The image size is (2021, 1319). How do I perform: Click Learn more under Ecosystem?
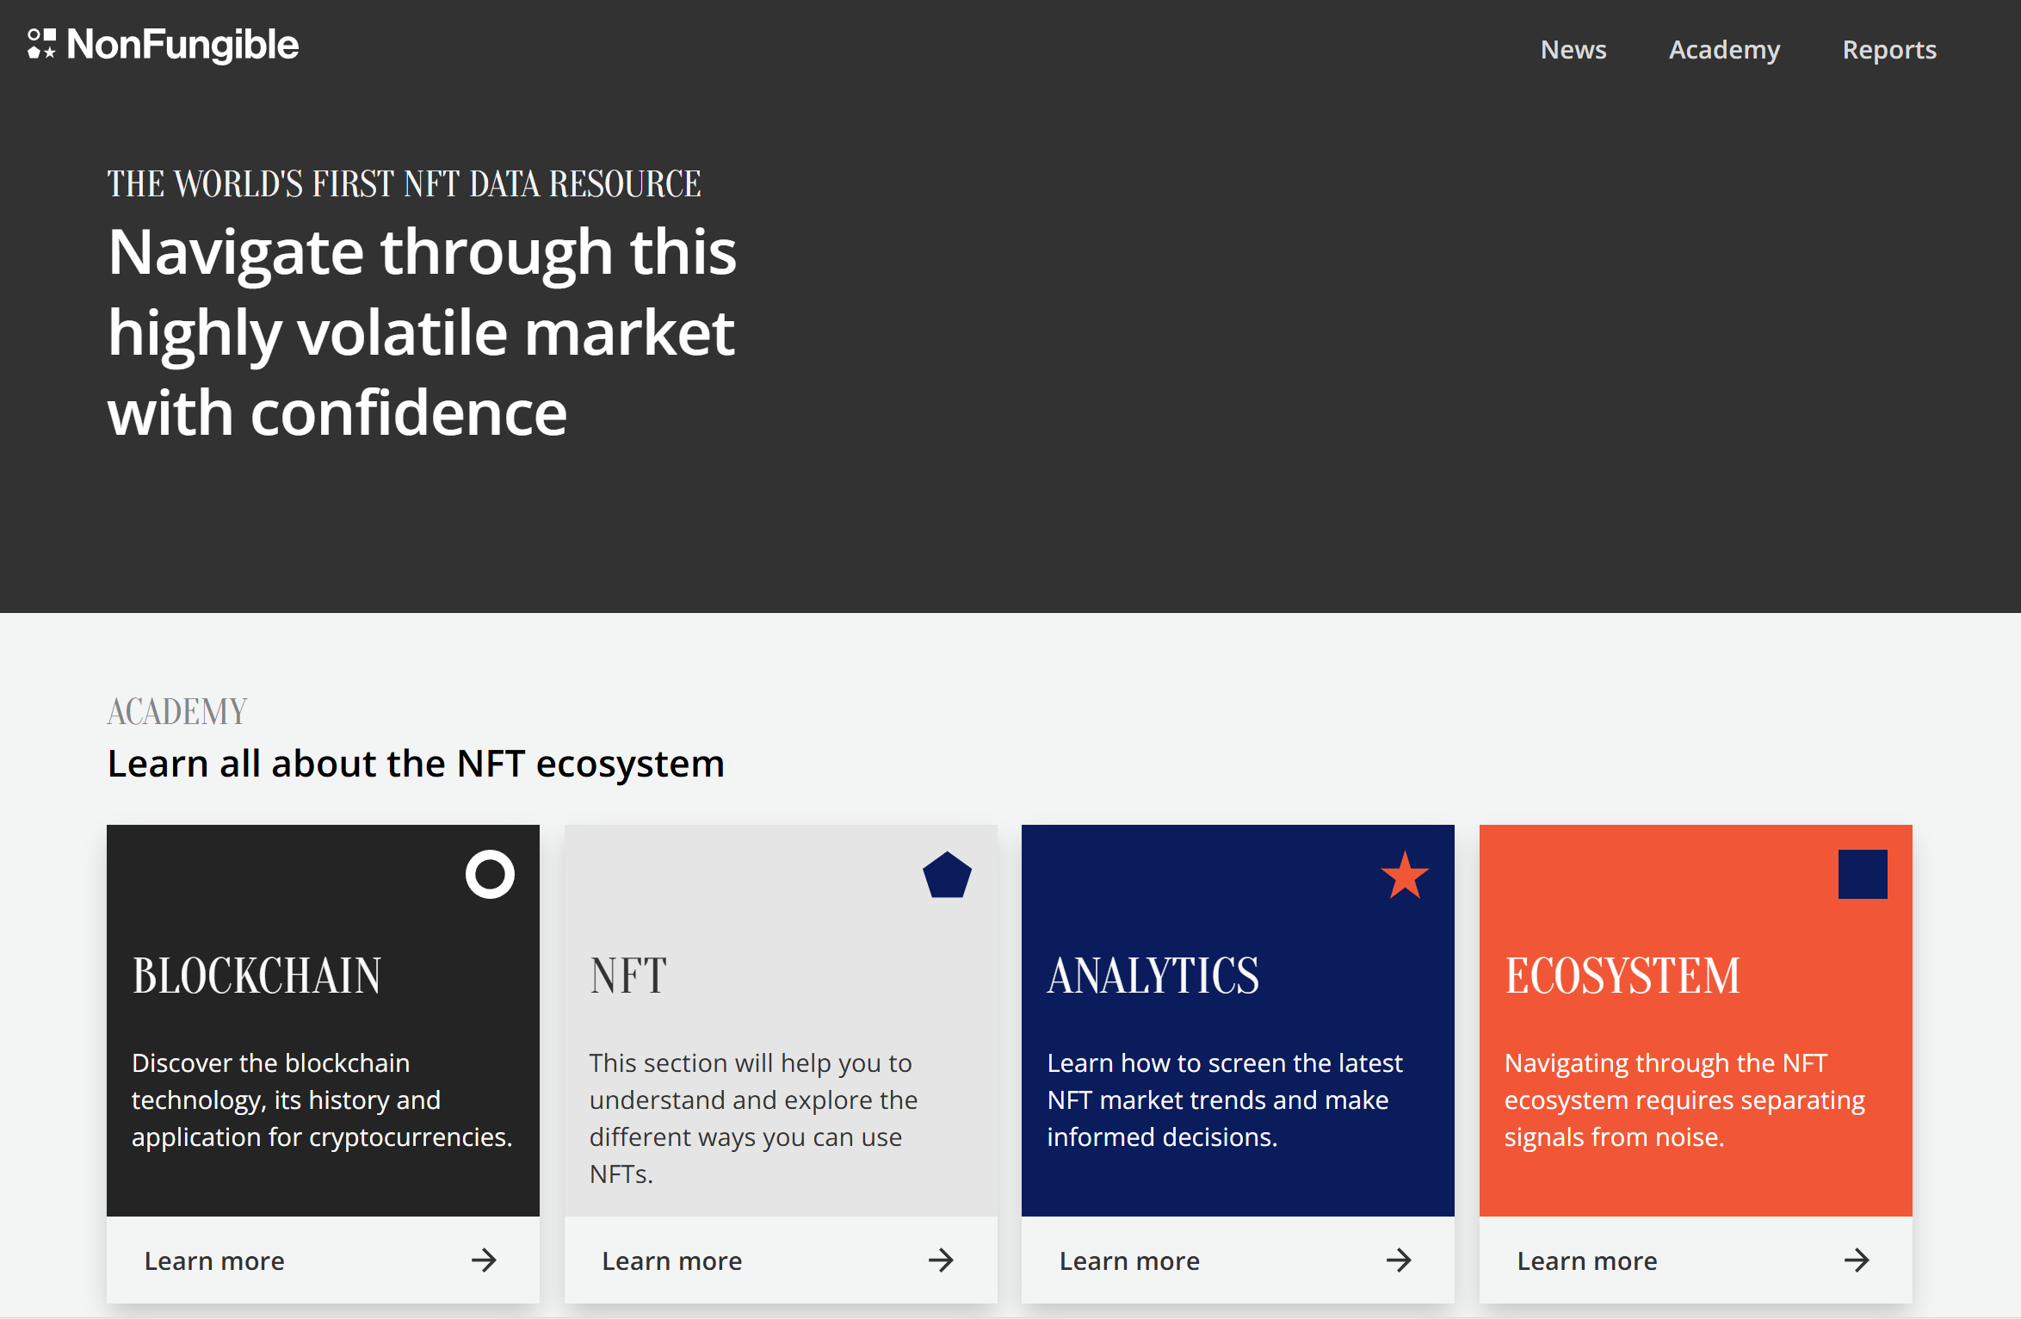tap(1586, 1261)
